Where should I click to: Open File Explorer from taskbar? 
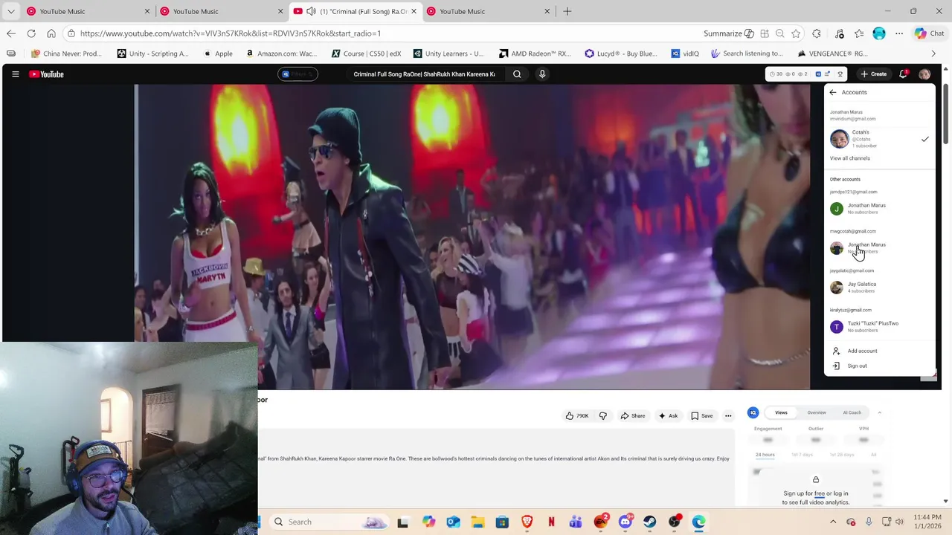coord(477,522)
